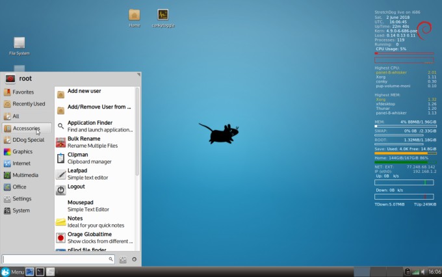Launch Orage Globaltime
The width and height of the screenshot is (442, 277).
click(x=95, y=238)
